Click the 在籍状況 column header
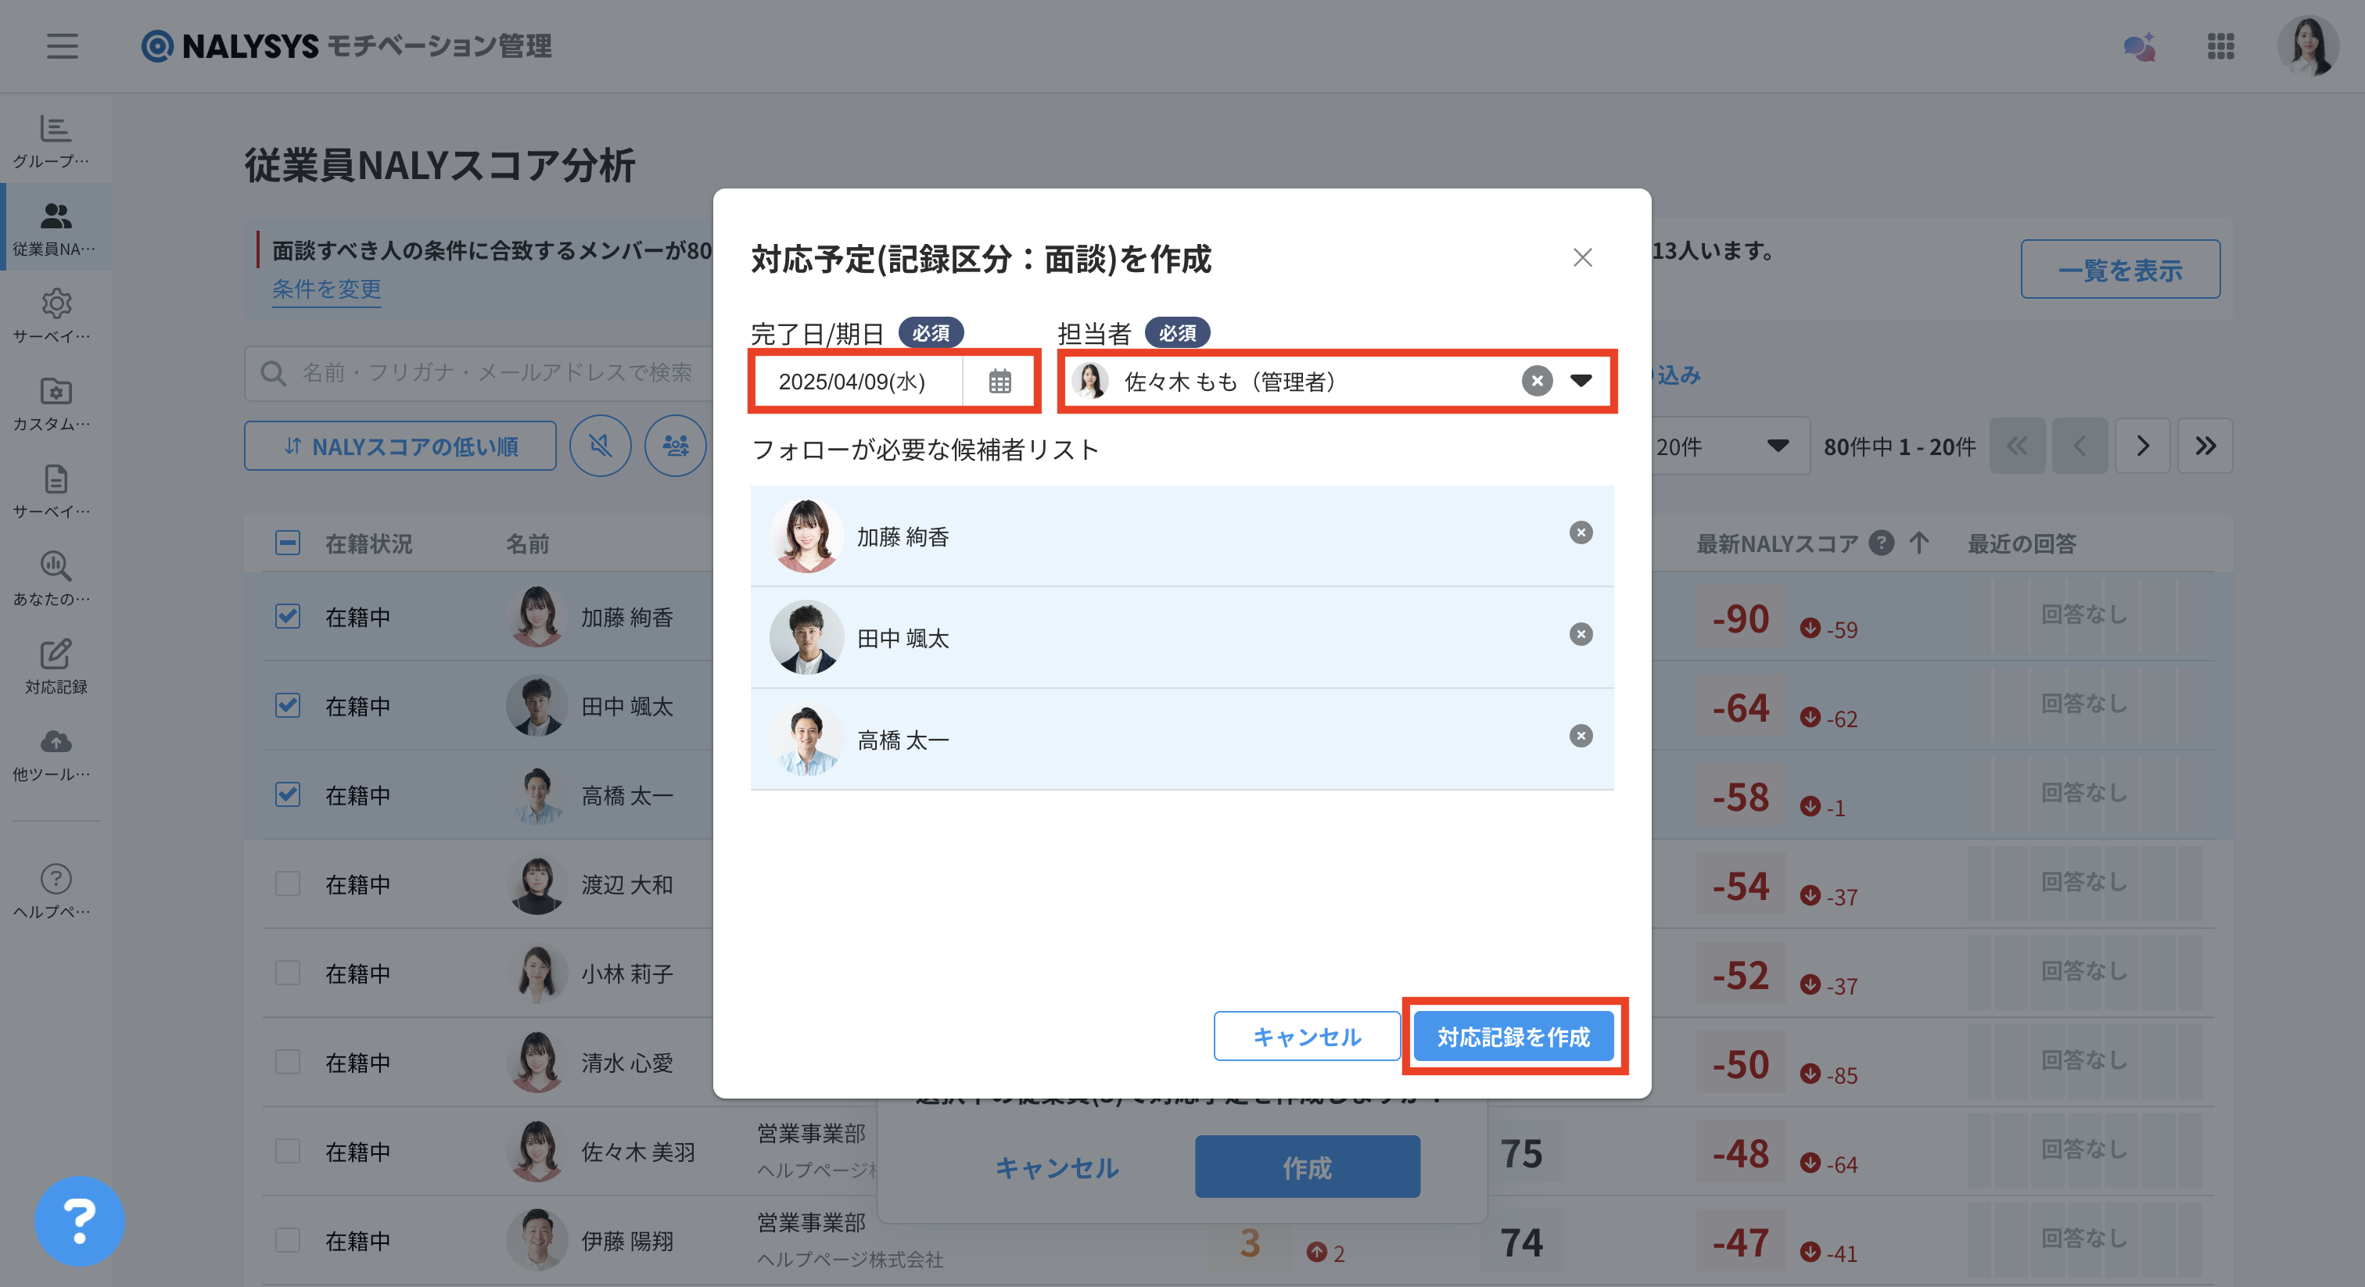 [x=368, y=543]
